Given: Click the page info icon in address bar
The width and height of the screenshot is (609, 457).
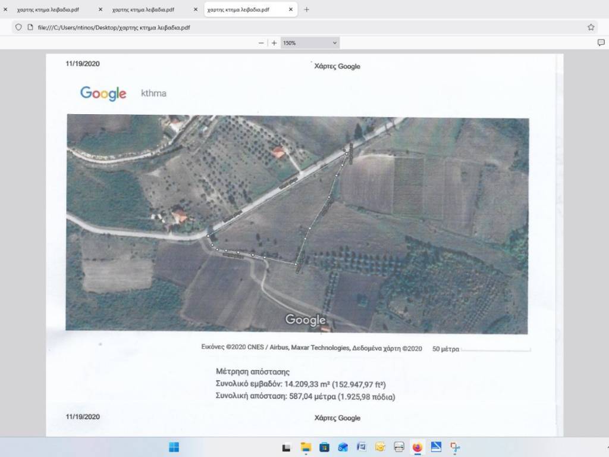Looking at the screenshot, I should point(30,27).
